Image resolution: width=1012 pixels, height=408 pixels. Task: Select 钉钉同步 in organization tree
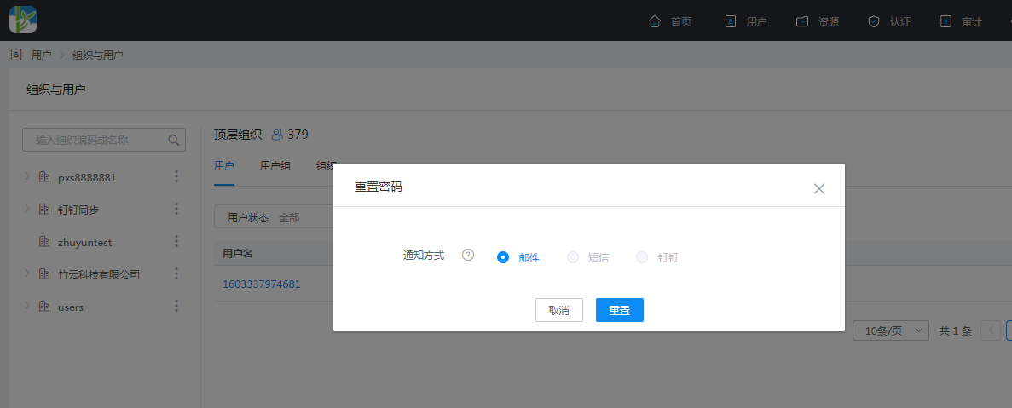pos(78,210)
